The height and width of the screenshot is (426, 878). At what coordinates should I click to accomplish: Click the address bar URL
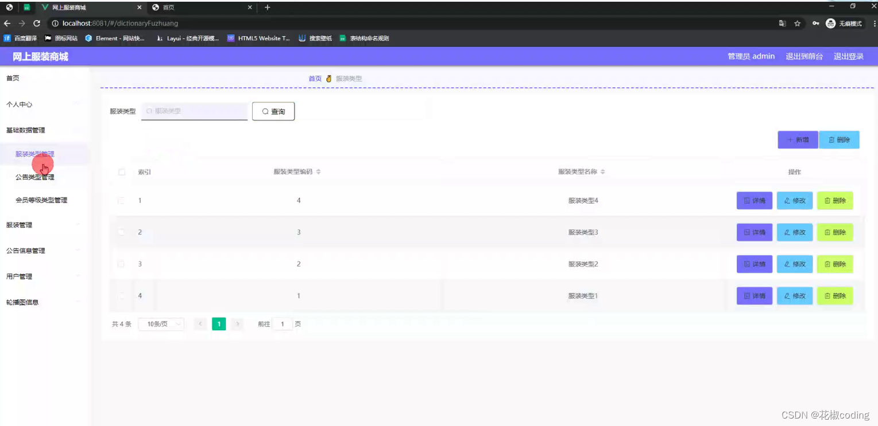(x=120, y=24)
